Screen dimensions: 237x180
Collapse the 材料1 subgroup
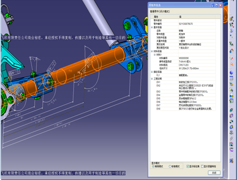154,55
